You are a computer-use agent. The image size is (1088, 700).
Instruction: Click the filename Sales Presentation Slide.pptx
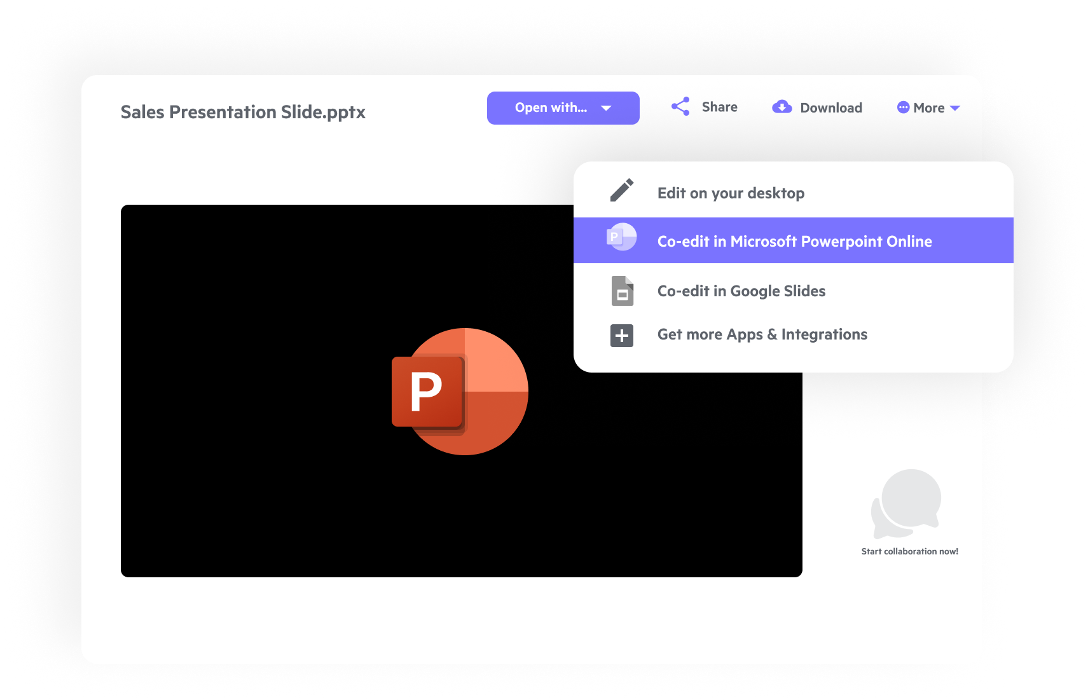click(x=243, y=112)
